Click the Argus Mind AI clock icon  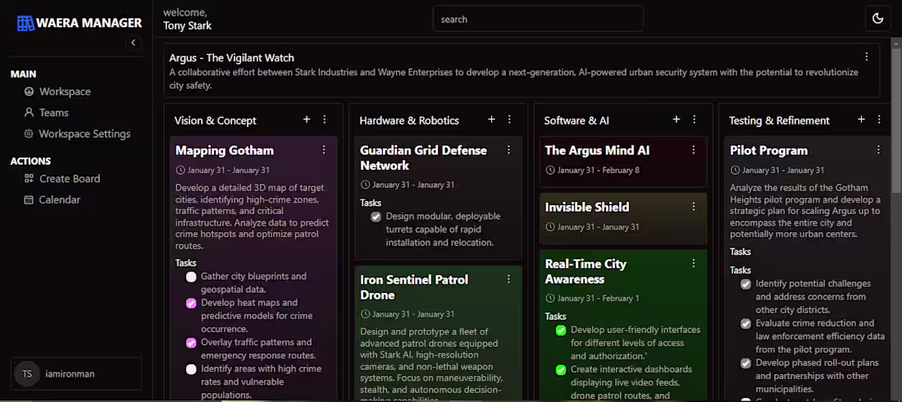point(550,171)
